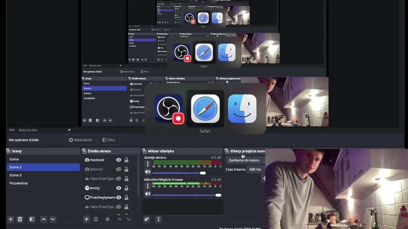Click the Efekty przejścia scen dock icon

[227, 151]
